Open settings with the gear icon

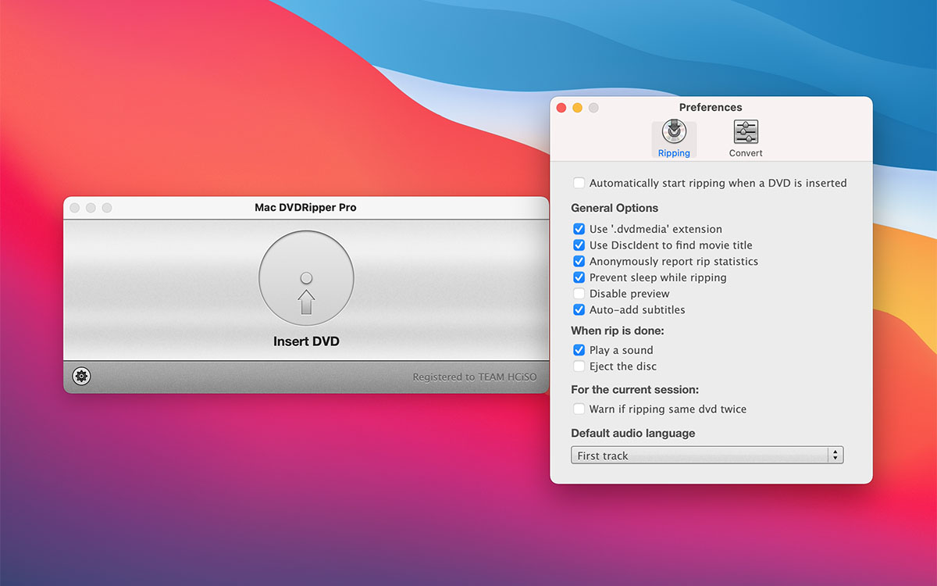[81, 377]
